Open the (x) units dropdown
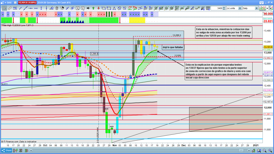This screenshot has width=274, height=154. click(240, 8)
